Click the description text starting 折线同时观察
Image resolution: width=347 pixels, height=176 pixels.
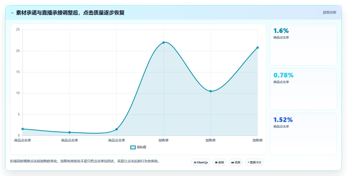coord(86,161)
